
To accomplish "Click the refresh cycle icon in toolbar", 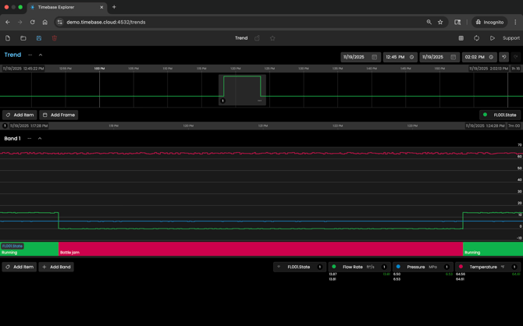I will pos(477,38).
